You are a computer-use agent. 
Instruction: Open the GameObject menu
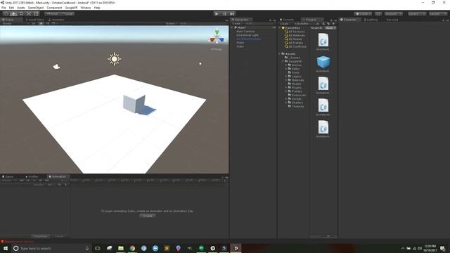[x=36, y=8]
